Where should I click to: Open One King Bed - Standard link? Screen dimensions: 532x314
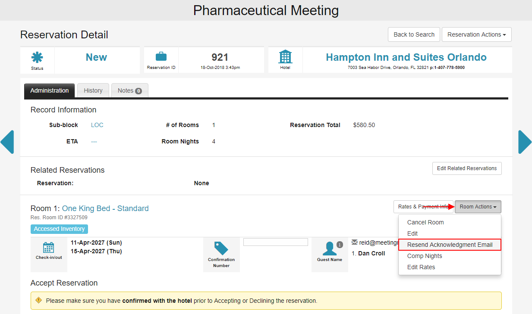[105, 208]
